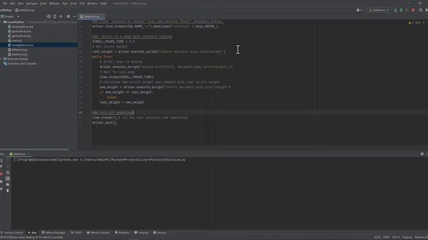Click the red stop icon in top toolbar

click(x=413, y=10)
